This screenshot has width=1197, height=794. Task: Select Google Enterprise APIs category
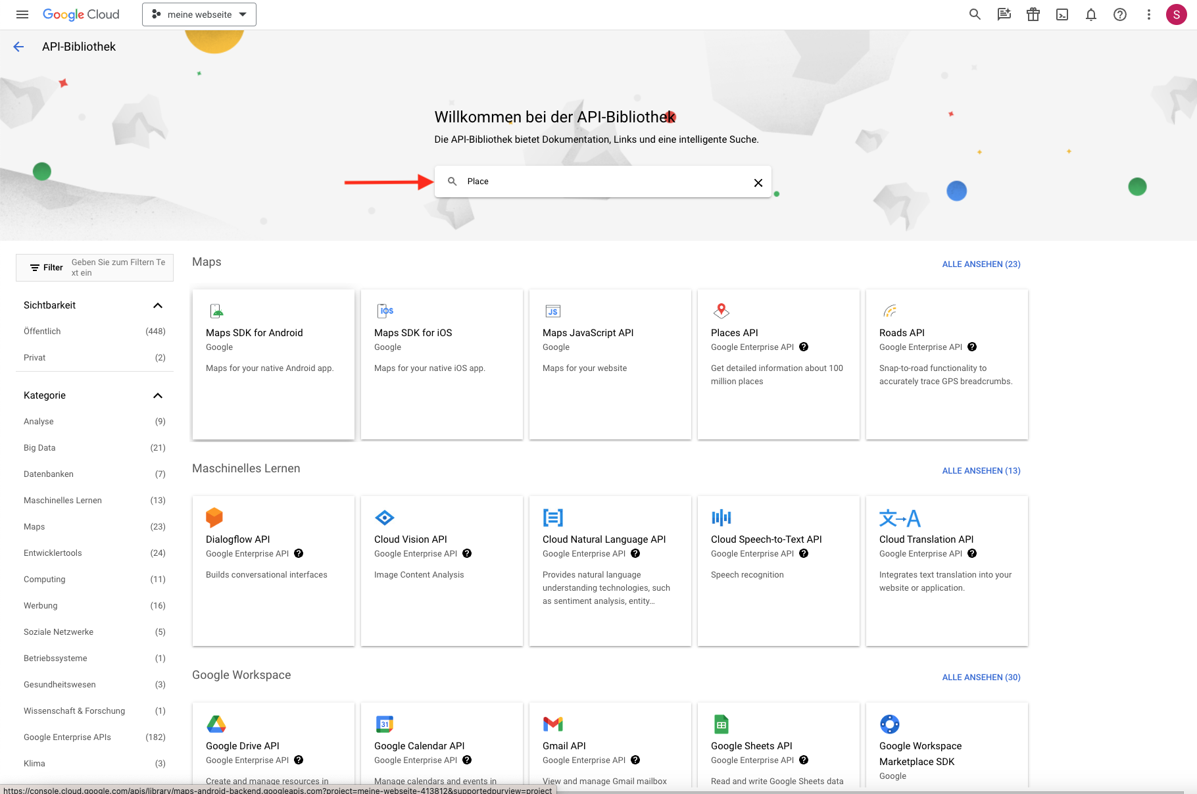click(x=95, y=737)
